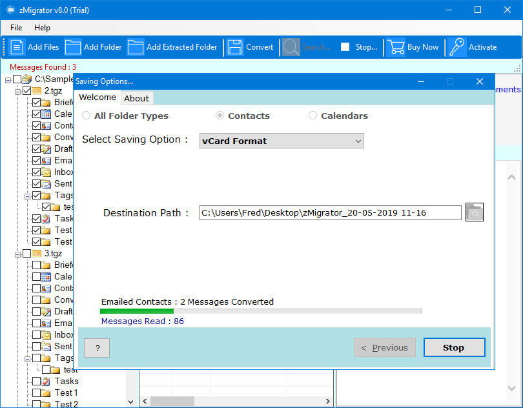This screenshot has height=408, width=523.
Task: Collapse the 2.tgz tree node
Action: tap(17, 92)
